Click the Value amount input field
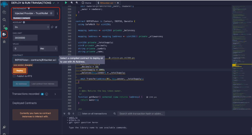The image size is (252, 135). [25, 49]
